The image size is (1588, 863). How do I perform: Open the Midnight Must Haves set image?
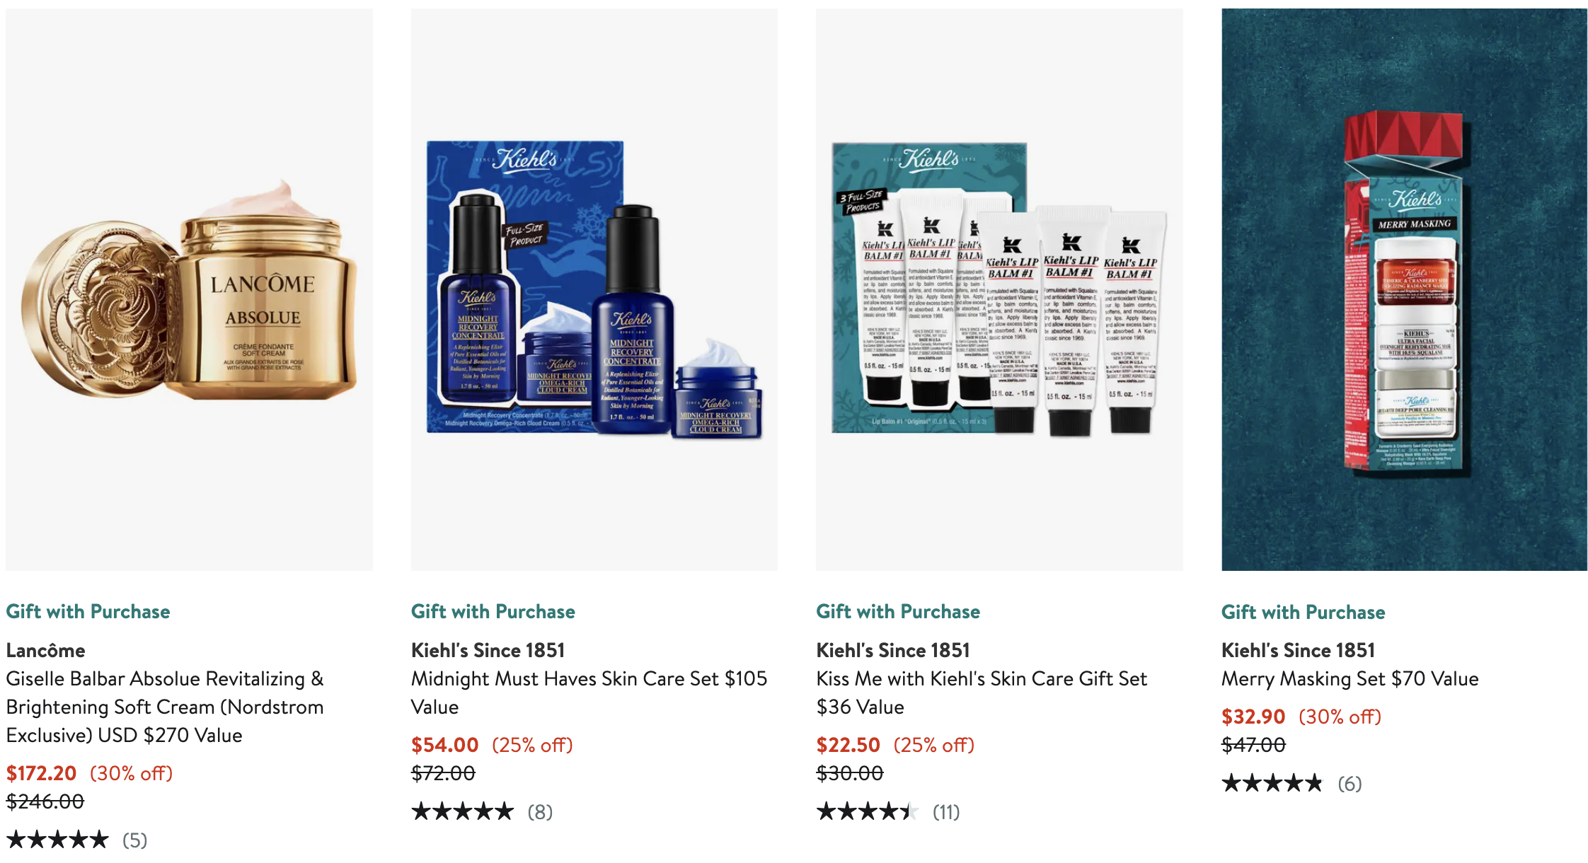[594, 289]
